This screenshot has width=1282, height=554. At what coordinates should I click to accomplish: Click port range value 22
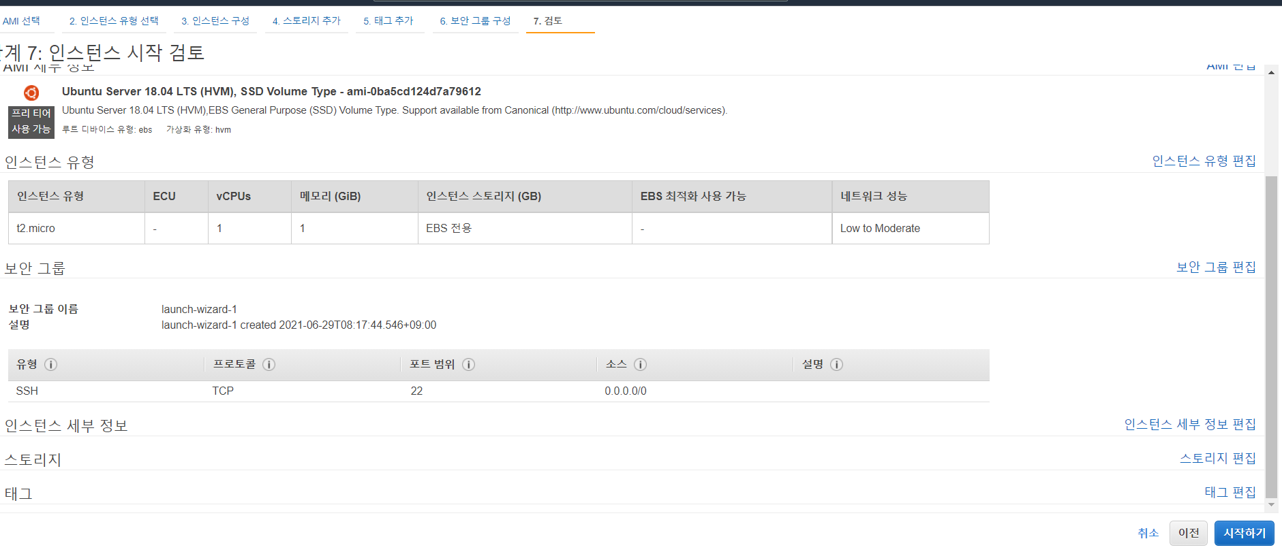416,391
